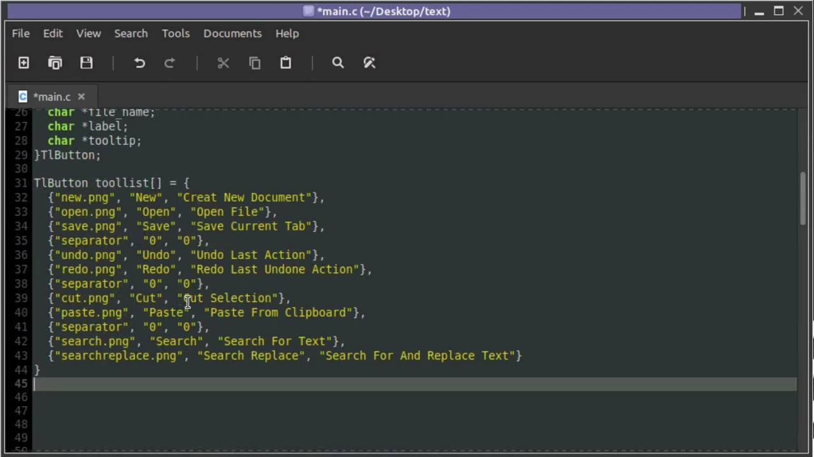Click line number 45 in the gutter
814x457 pixels.
pos(21,384)
